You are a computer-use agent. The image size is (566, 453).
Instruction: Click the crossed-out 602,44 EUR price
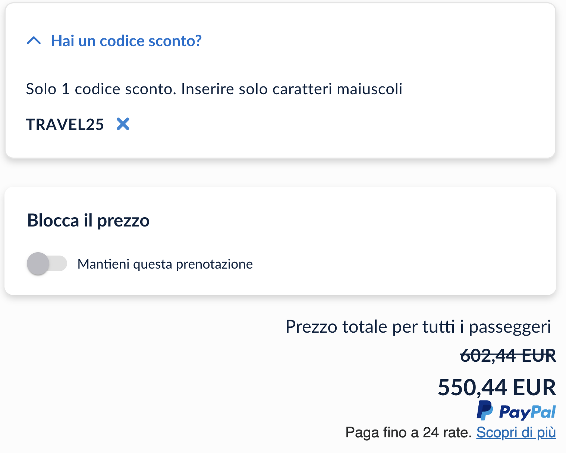(508, 356)
